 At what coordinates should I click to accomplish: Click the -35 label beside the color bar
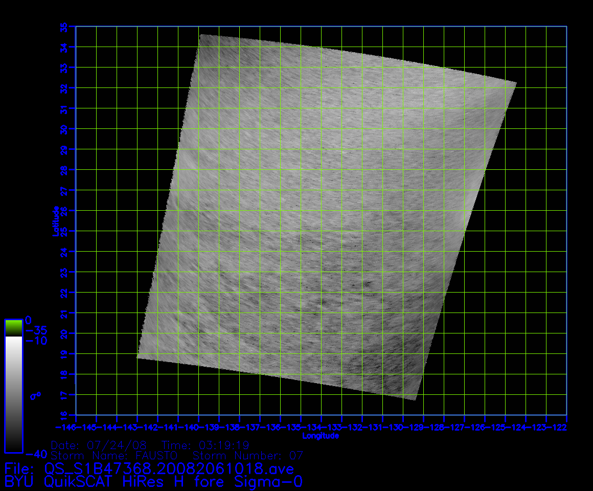[36, 330]
